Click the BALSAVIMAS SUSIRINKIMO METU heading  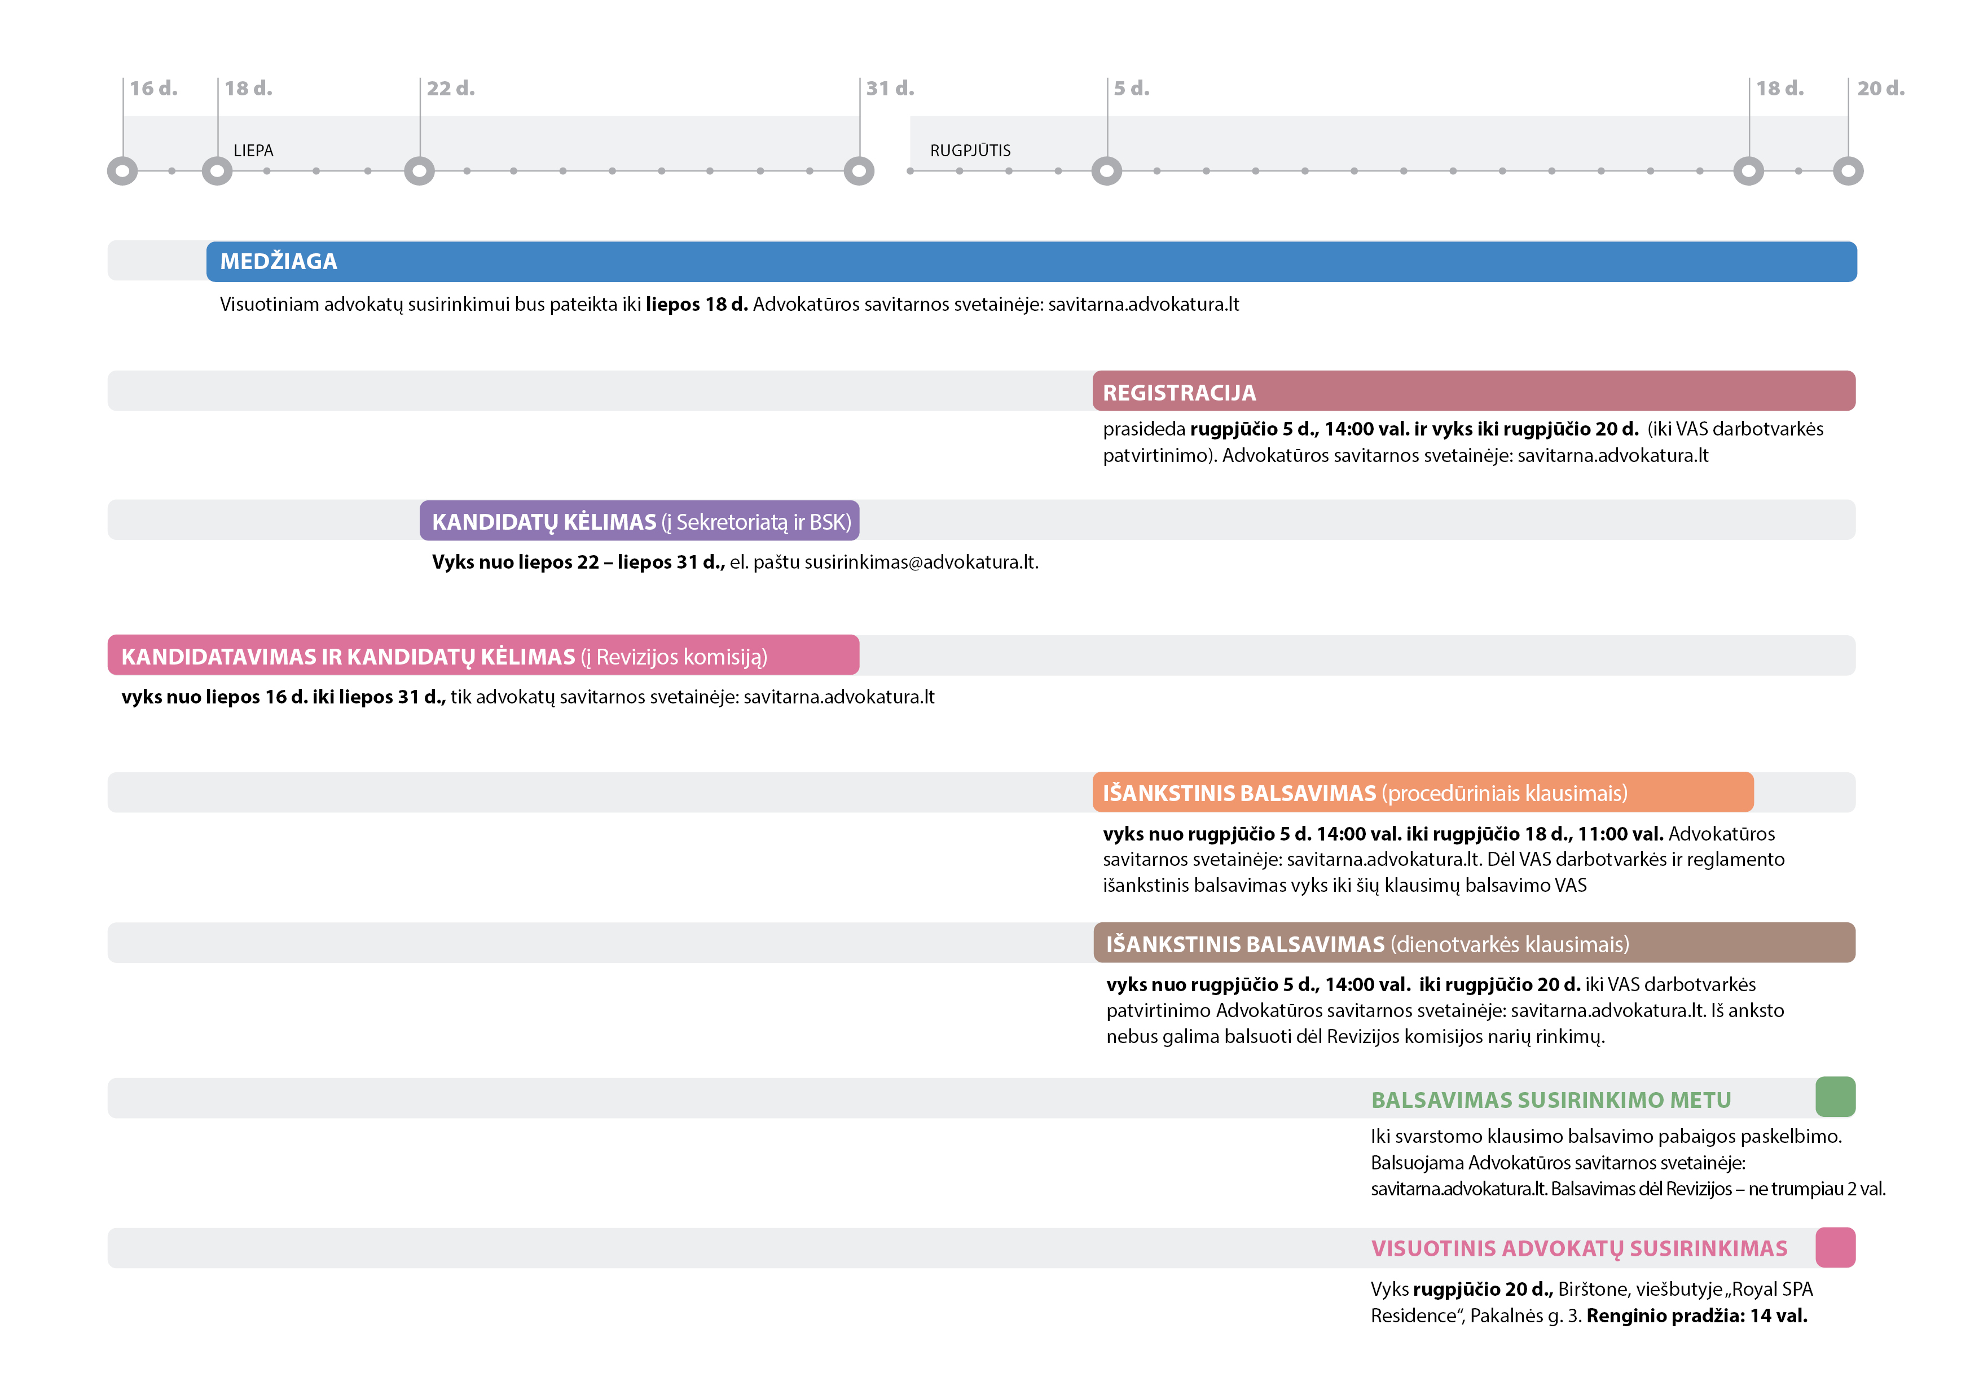pyautogui.click(x=1551, y=1100)
